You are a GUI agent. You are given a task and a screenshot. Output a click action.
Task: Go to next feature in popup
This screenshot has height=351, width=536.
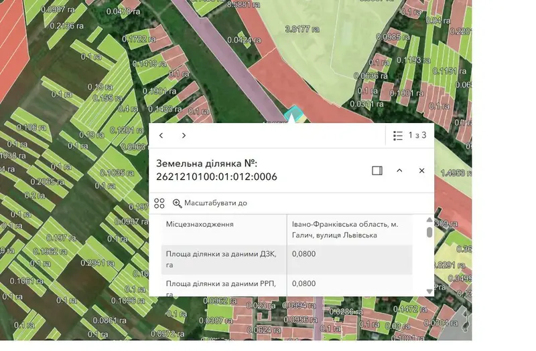tap(184, 136)
